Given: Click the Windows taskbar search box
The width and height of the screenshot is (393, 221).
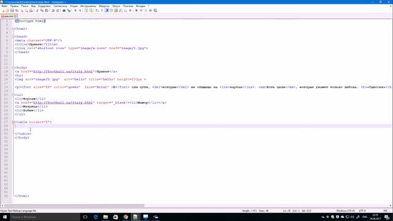Looking at the screenshot, I should pyautogui.click(x=45, y=217).
